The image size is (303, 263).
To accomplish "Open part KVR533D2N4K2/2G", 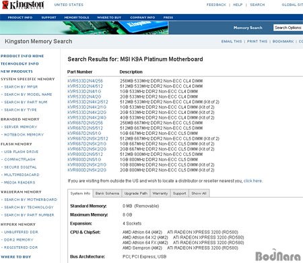I will (x=87, y=113).
